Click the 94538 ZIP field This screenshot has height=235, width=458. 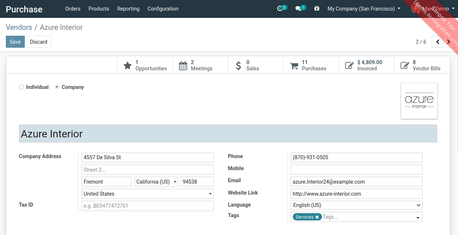pyautogui.click(x=197, y=182)
